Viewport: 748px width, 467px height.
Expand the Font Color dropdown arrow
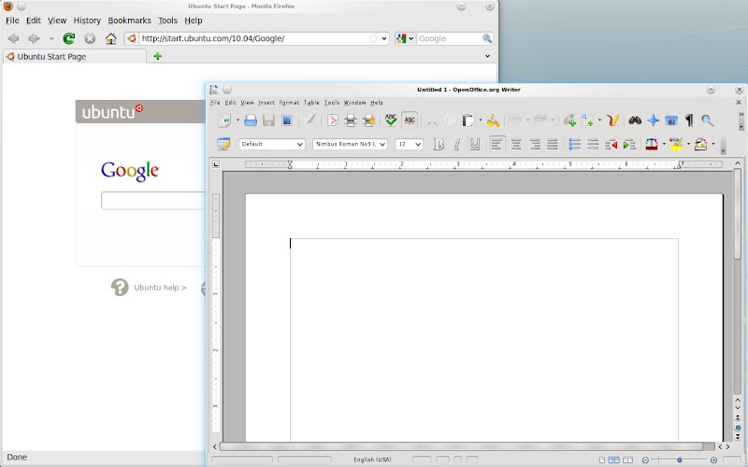tap(664, 144)
